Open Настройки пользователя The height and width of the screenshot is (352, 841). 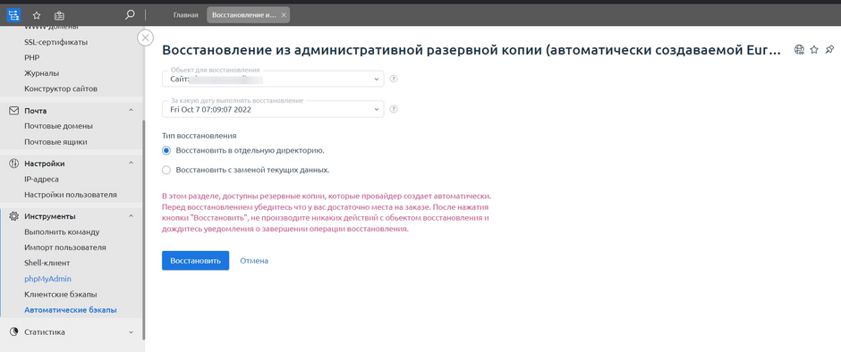coord(71,195)
